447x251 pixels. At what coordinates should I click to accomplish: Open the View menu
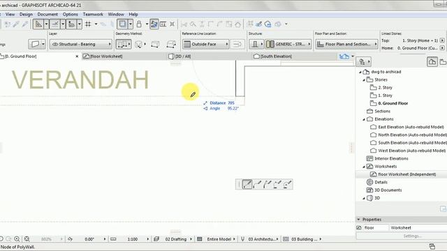point(10,14)
